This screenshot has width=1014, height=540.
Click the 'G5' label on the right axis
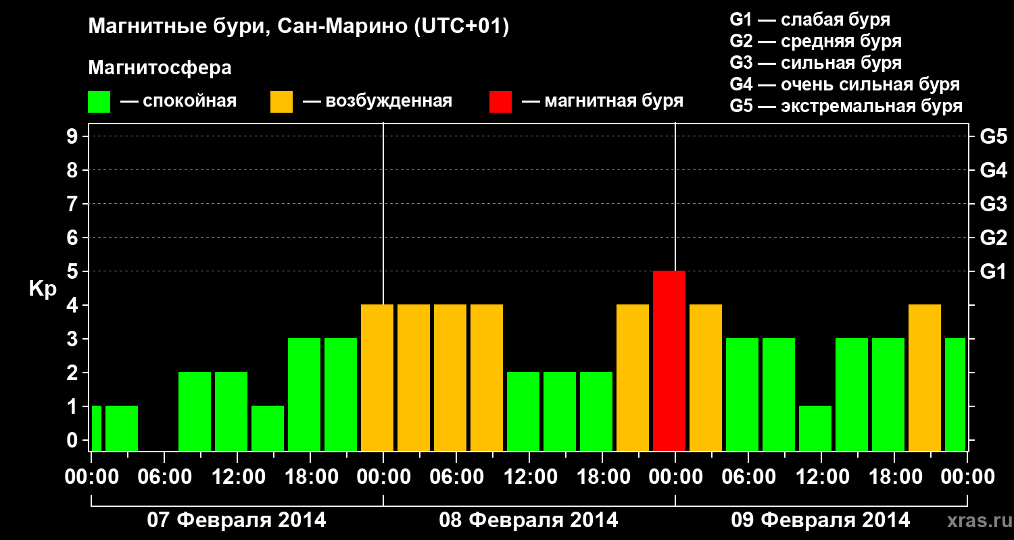(993, 137)
